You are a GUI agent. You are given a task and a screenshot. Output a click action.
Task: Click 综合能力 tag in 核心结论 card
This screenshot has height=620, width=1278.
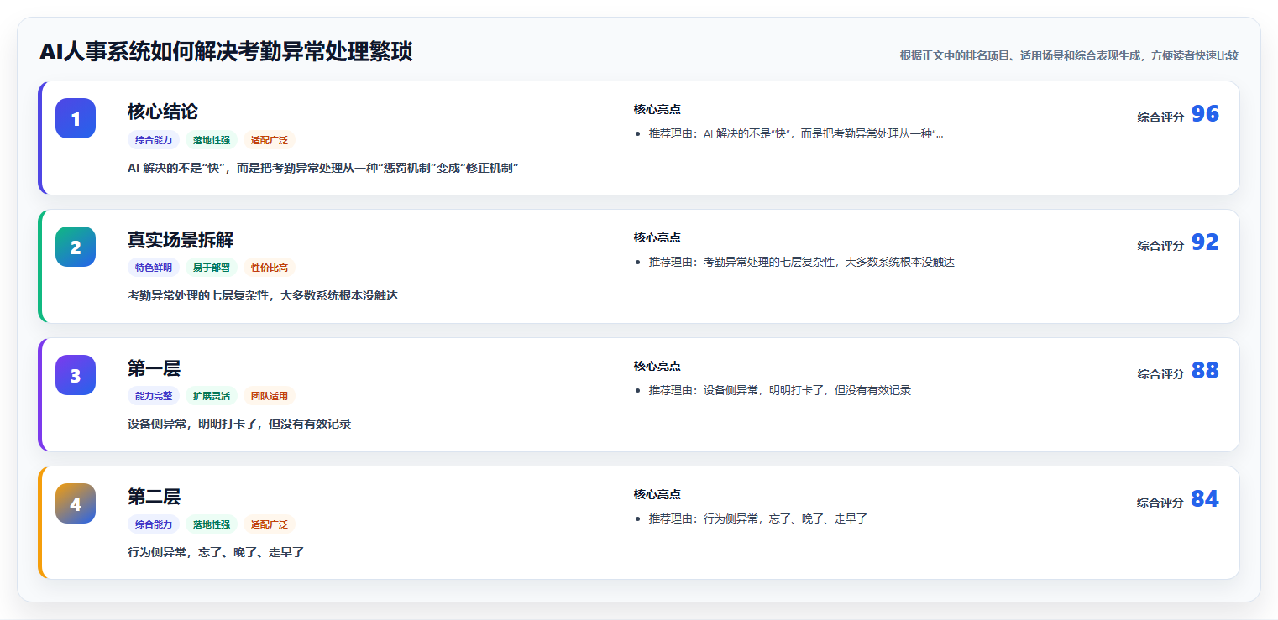[154, 140]
